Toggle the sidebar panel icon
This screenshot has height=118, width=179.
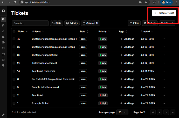(3, 11)
